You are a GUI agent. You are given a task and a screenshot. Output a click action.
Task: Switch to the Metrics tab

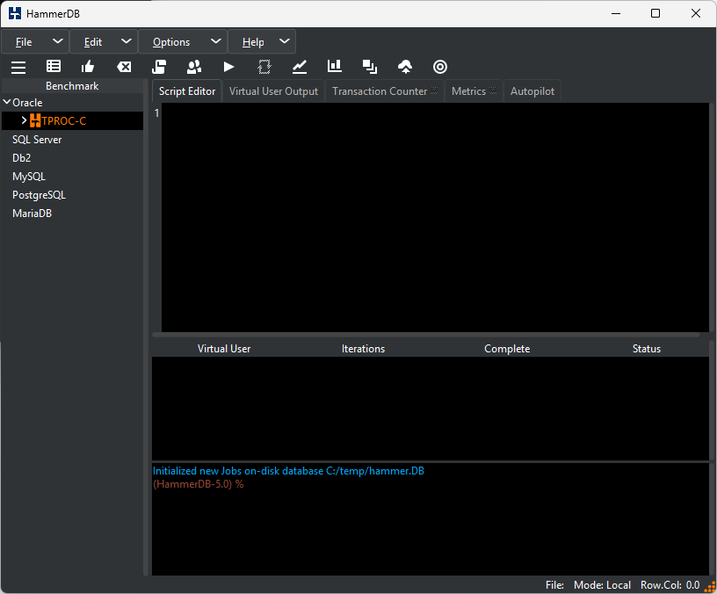click(474, 91)
